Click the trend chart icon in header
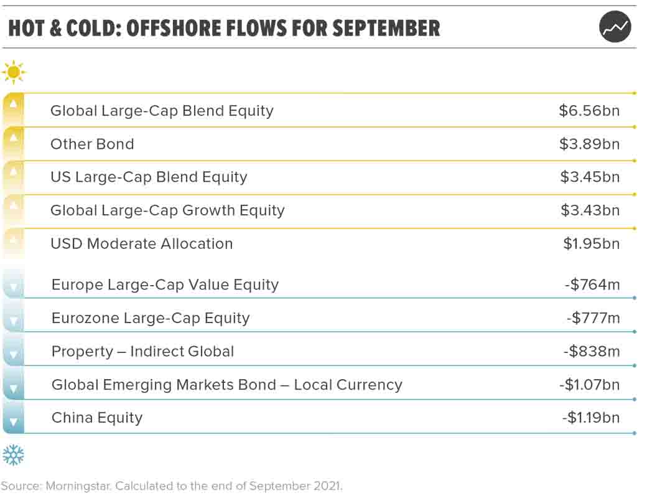 pyautogui.click(x=615, y=27)
